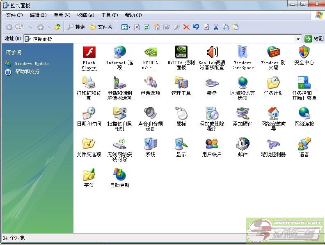
Task: Open Windows 防火墙 (Firewall) settings
Action: [273, 53]
